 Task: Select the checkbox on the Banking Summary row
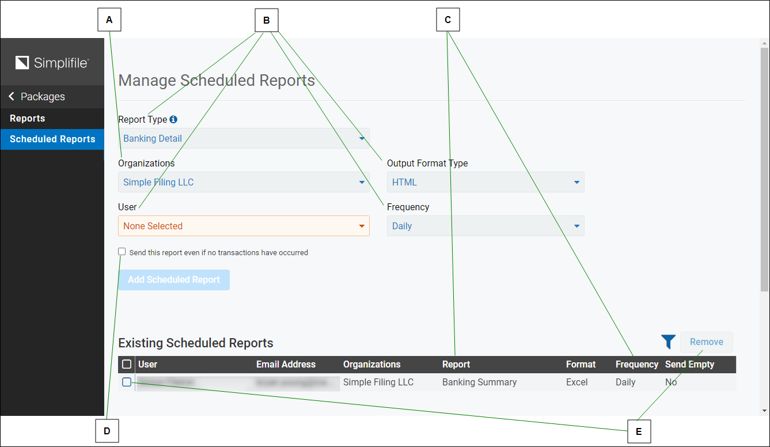pyautogui.click(x=126, y=381)
